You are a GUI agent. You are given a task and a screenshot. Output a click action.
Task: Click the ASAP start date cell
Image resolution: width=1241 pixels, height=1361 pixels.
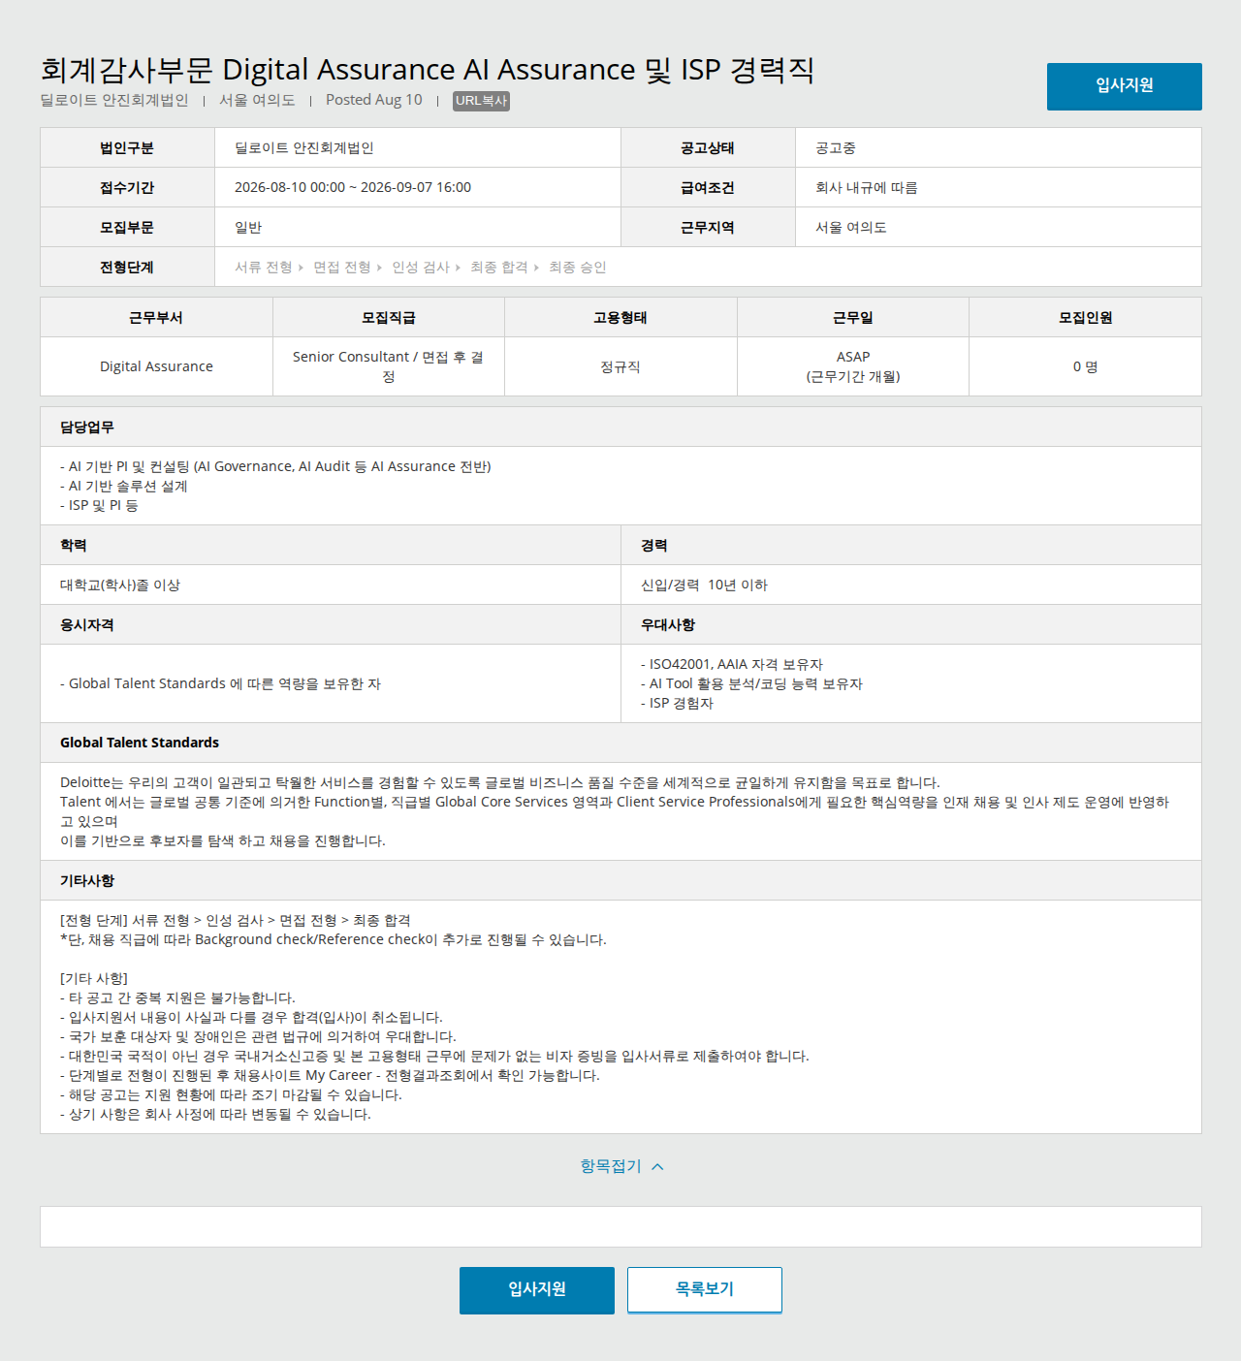click(853, 366)
